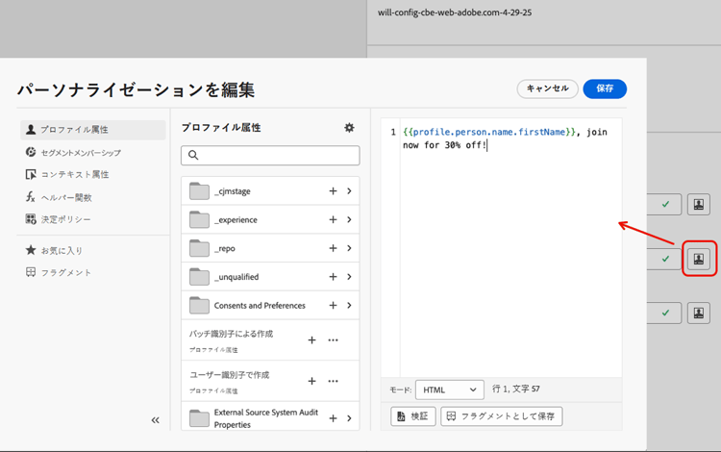Expand the Consents and Preferences folder
The image size is (721, 452).
[349, 306]
